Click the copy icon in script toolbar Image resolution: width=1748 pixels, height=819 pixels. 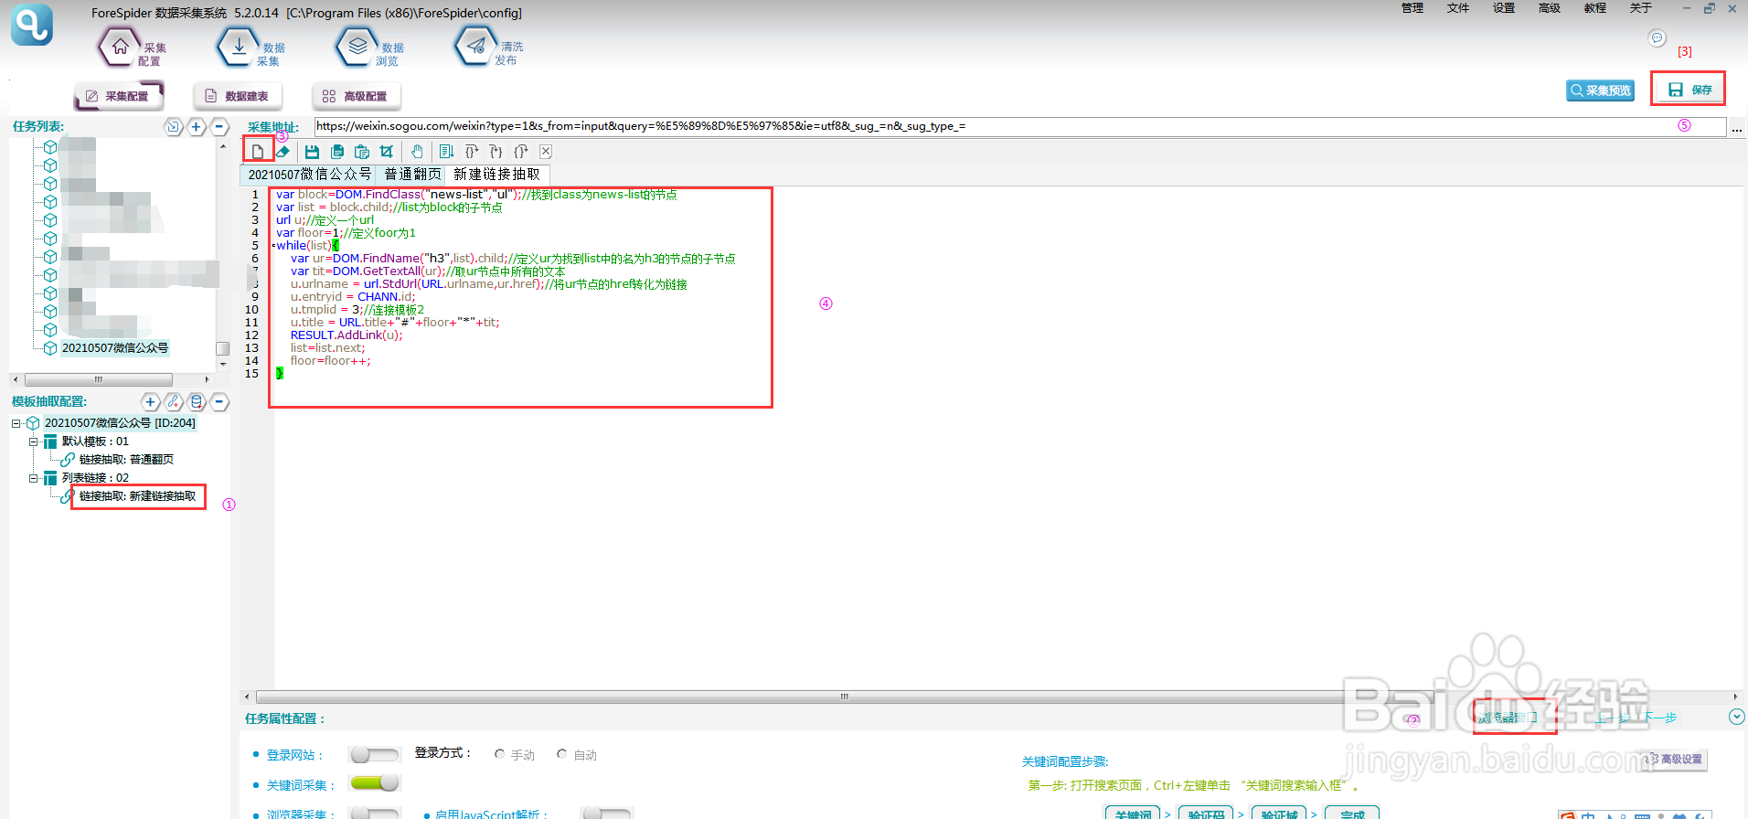pyautogui.click(x=337, y=152)
